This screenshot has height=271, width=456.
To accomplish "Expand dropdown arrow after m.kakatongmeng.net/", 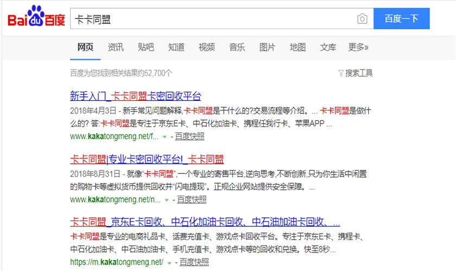I will [169, 263].
